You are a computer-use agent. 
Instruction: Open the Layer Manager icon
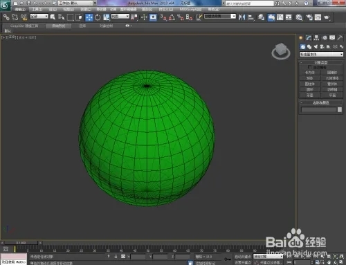[x=261, y=17]
